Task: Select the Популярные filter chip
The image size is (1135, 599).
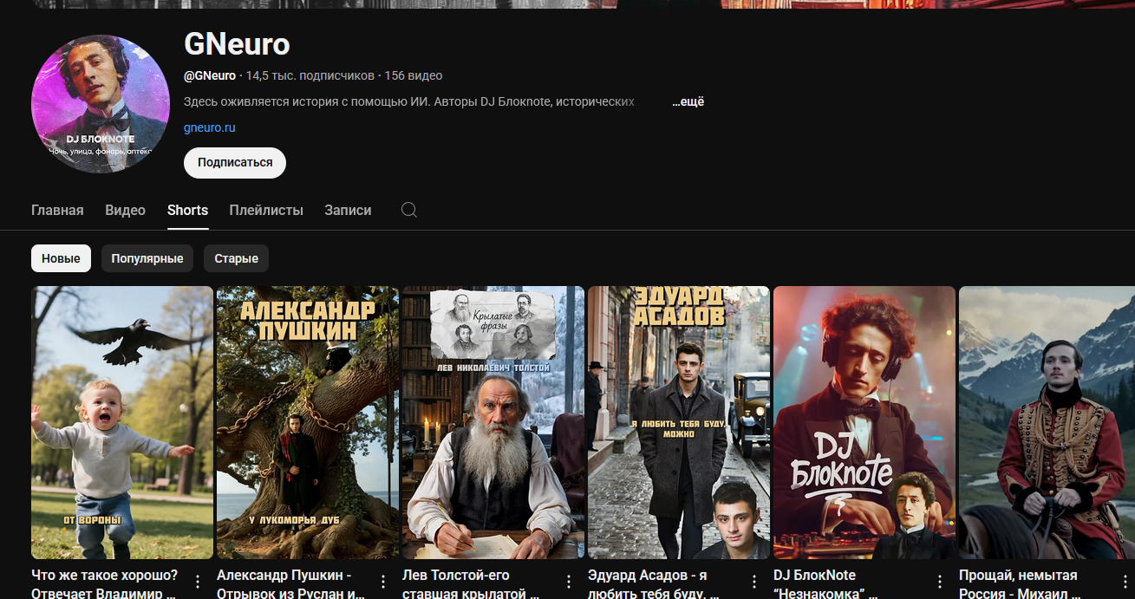Action: [147, 258]
